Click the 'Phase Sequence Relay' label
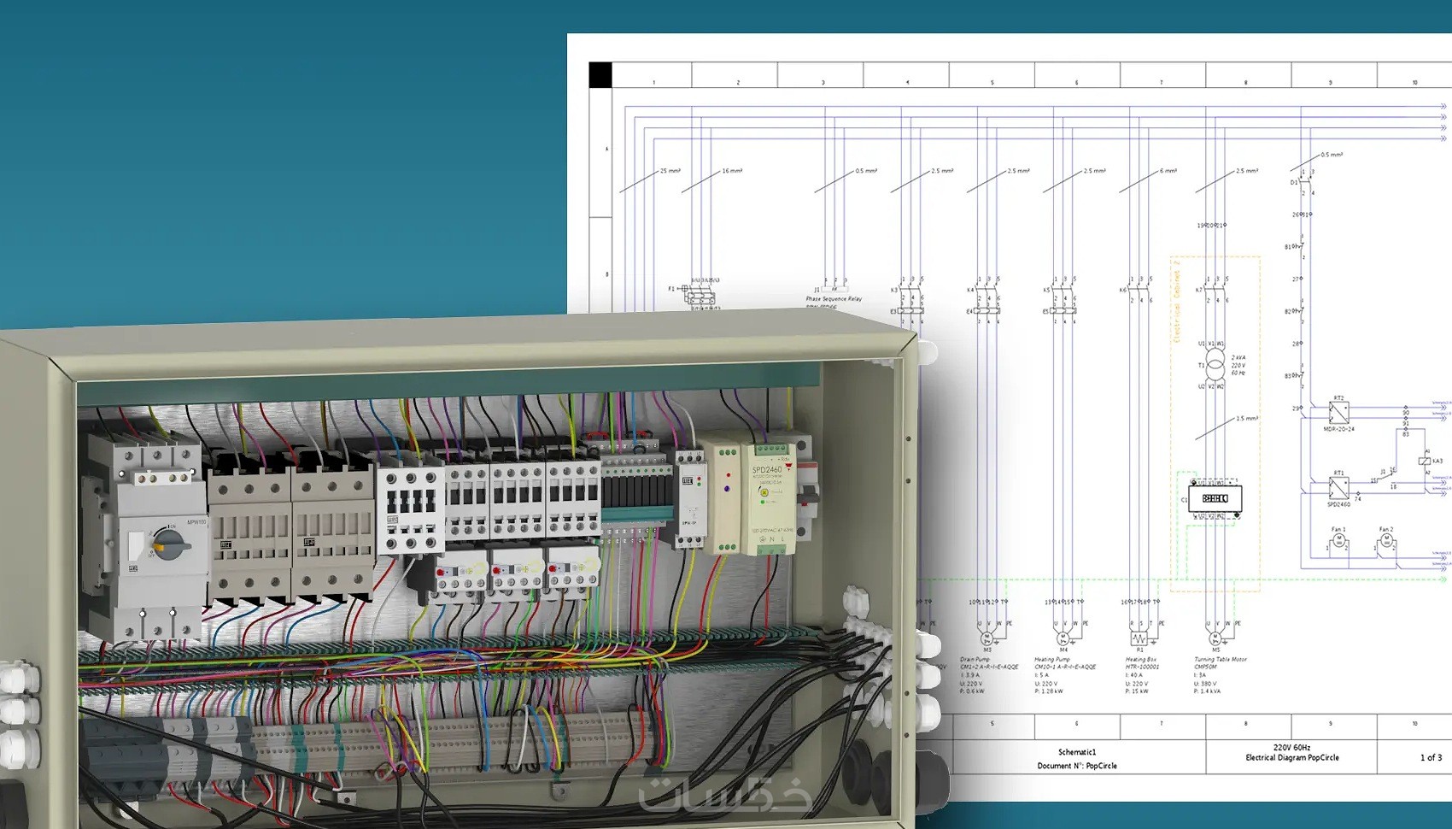1452x829 pixels. [x=834, y=299]
